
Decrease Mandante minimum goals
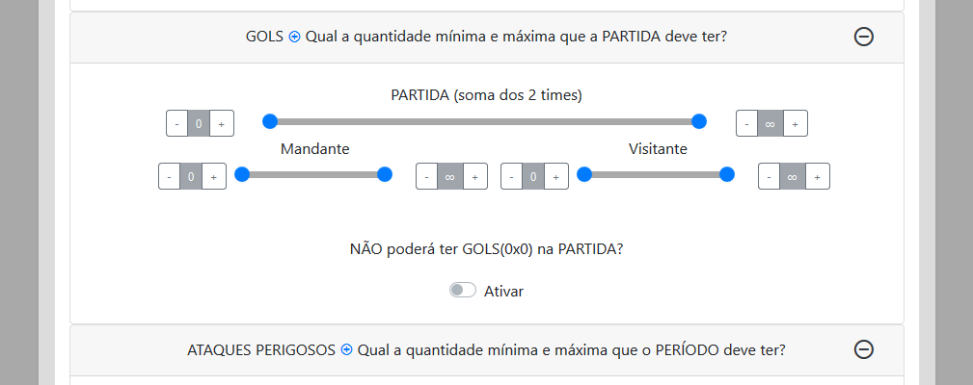(x=169, y=177)
